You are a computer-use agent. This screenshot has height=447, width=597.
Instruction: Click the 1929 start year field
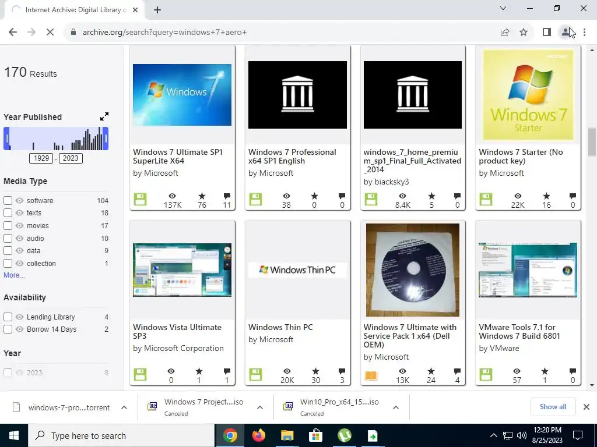click(41, 158)
